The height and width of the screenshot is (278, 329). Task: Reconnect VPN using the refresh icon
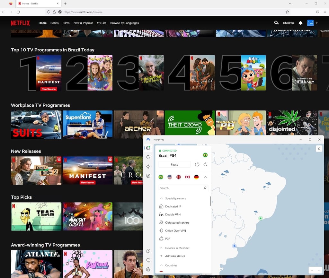pyautogui.click(x=205, y=164)
